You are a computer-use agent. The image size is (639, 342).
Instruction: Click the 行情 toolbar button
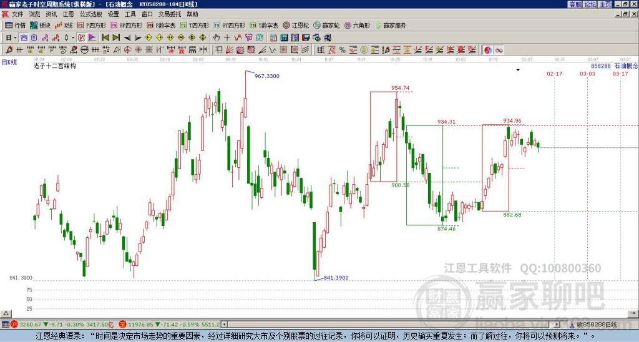[x=15, y=25]
